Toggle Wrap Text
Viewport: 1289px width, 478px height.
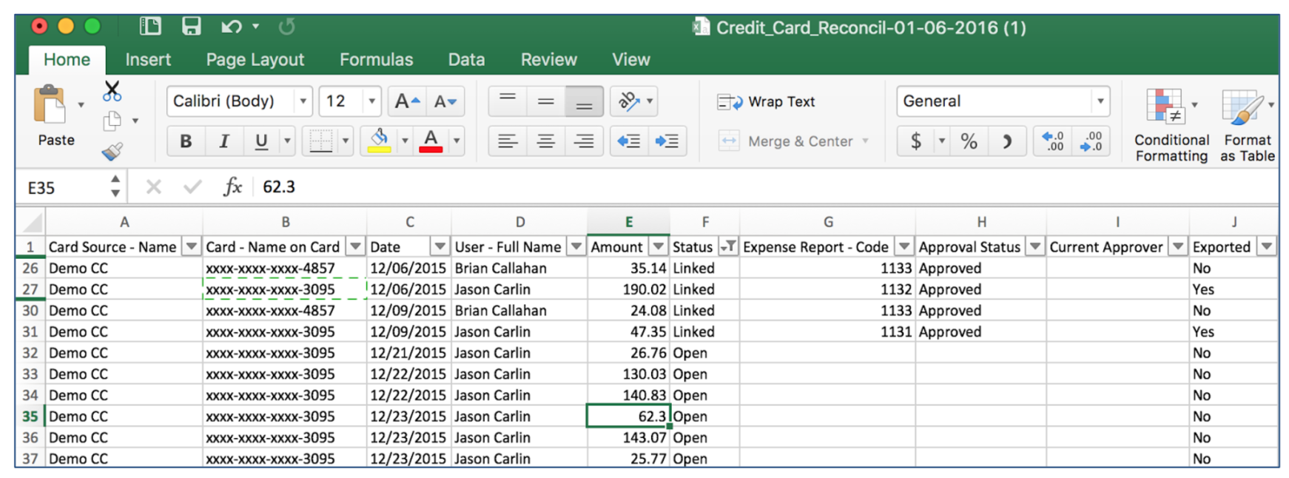click(x=767, y=101)
